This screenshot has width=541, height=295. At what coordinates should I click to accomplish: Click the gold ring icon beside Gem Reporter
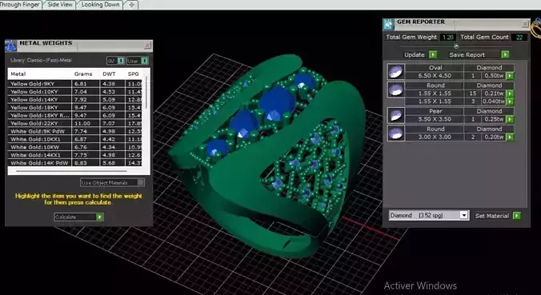(536, 27)
